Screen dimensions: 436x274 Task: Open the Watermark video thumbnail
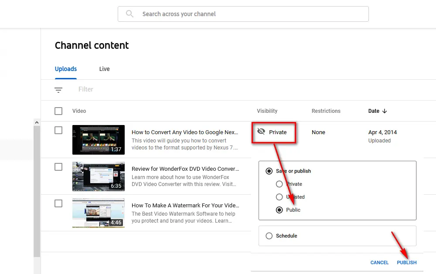pyautogui.click(x=99, y=213)
